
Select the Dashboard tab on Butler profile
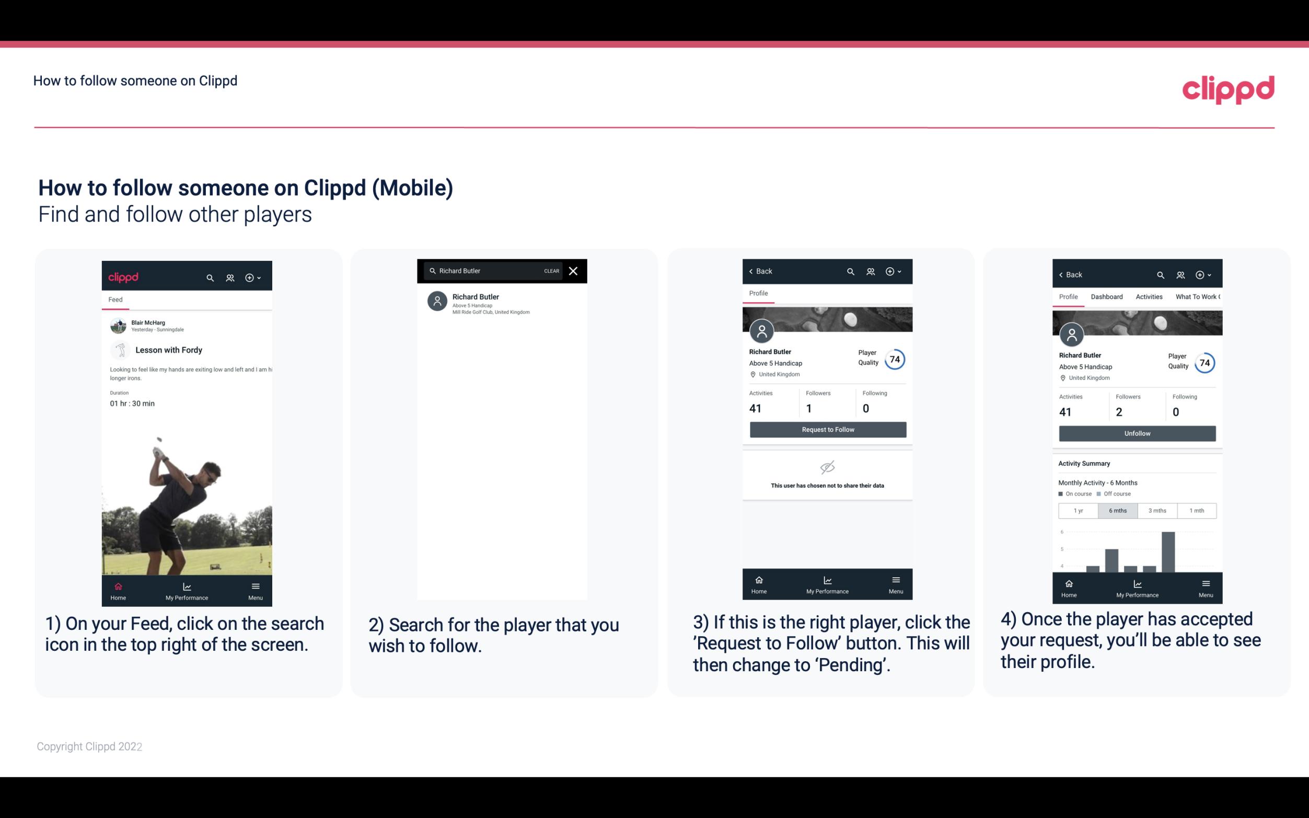click(1107, 297)
